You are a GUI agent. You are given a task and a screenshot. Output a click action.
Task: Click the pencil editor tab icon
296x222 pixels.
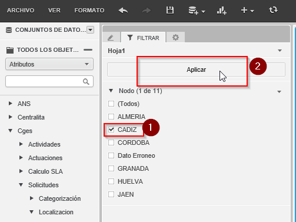point(111,38)
